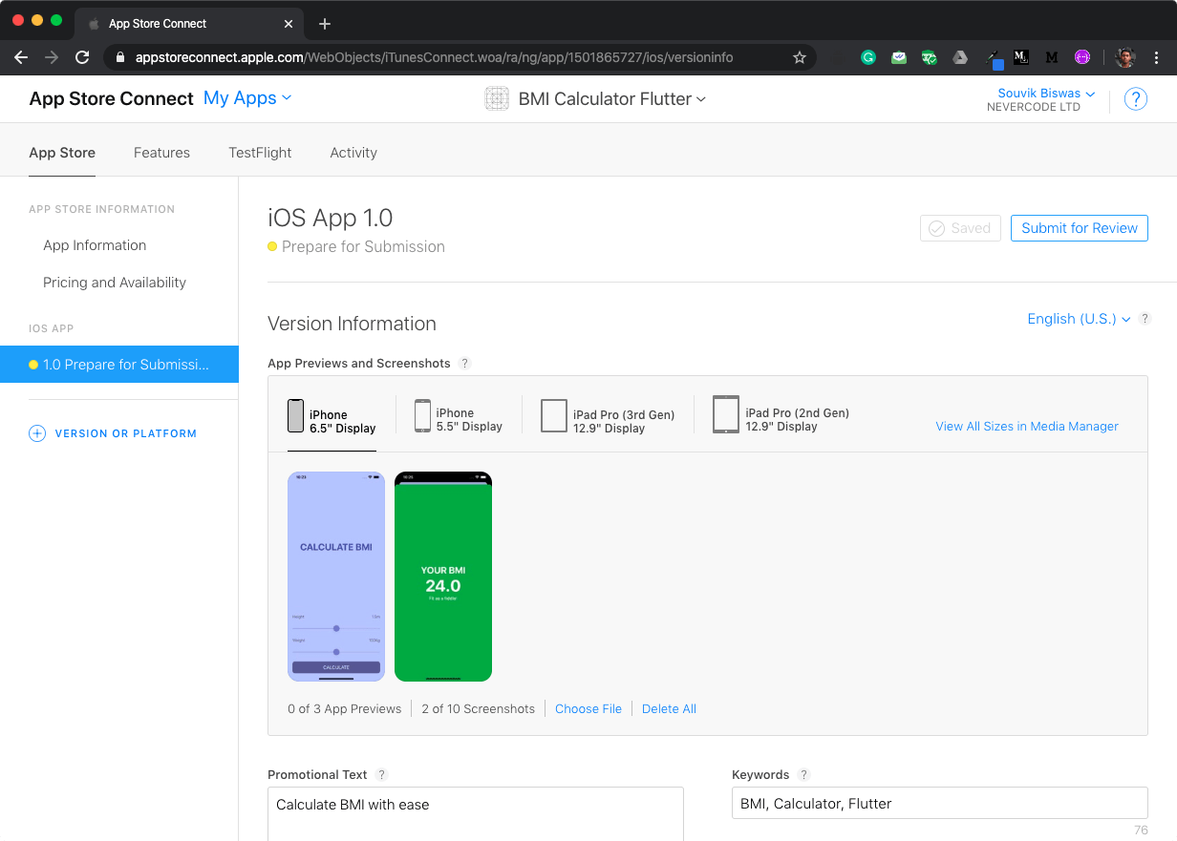Select iPad Pro (3rd Gen) 12.9" Display
The height and width of the screenshot is (841, 1177).
[608, 416]
